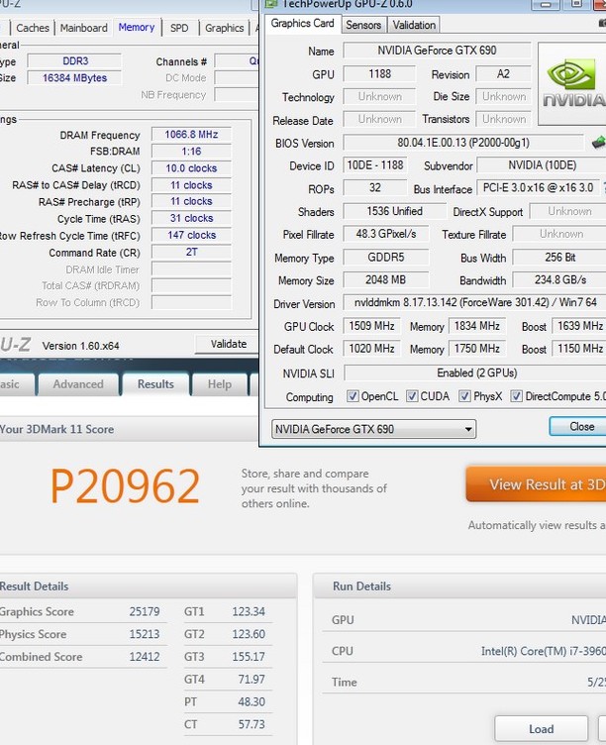
Task: Click the P20962 3DMark score
Action: (125, 486)
